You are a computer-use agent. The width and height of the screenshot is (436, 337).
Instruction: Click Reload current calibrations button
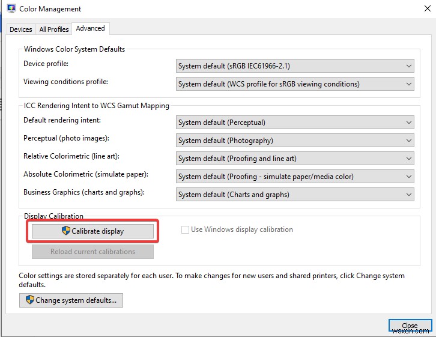coord(92,252)
